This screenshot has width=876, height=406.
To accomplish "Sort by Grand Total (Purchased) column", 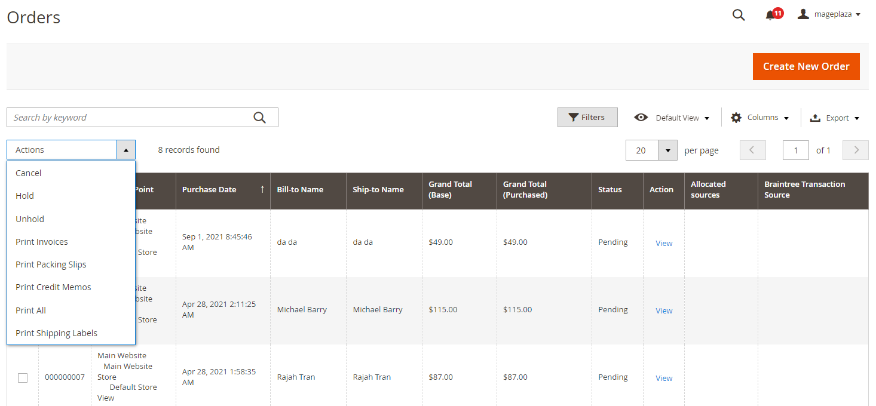I will click(x=544, y=190).
